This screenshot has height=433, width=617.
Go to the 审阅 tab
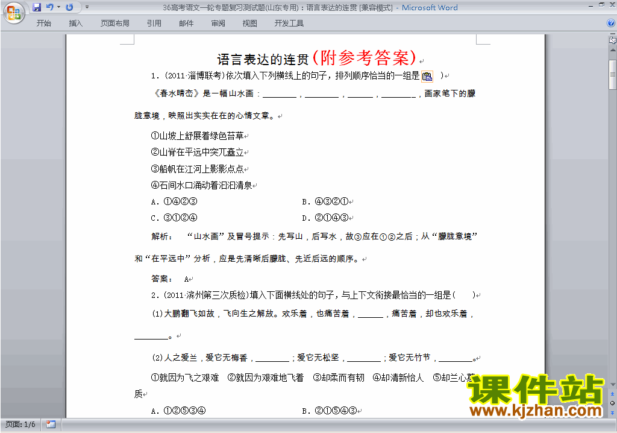point(218,24)
